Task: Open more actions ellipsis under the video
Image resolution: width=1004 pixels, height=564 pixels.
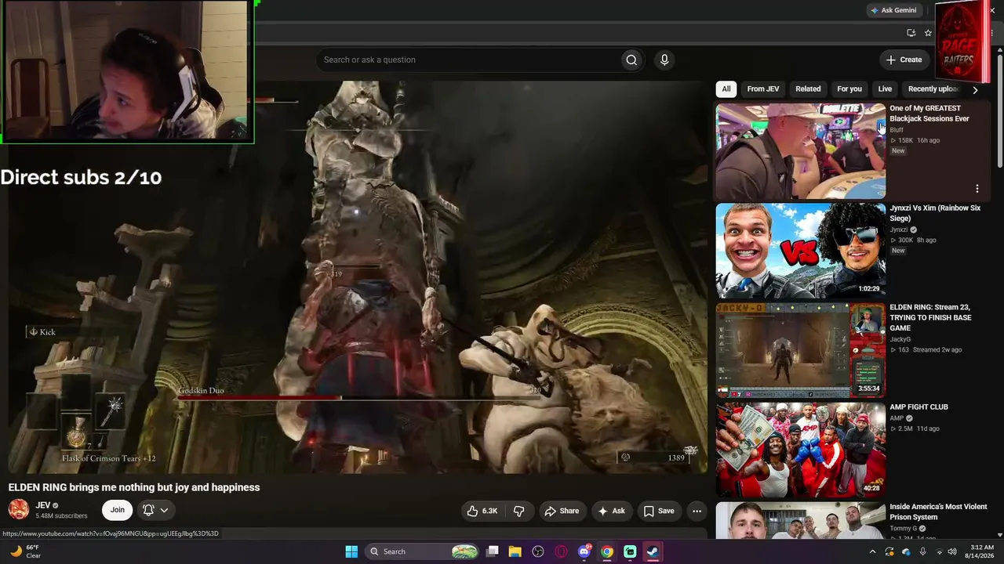Action: pos(697,511)
